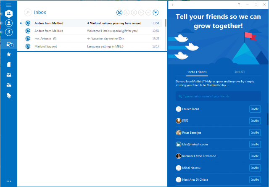
Task: Invite blee@linkedin.com
Action: tap(255, 144)
